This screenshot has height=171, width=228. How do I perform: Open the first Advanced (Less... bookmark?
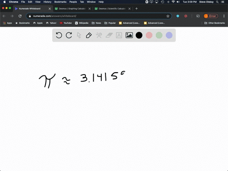pyautogui.click(x=129, y=23)
